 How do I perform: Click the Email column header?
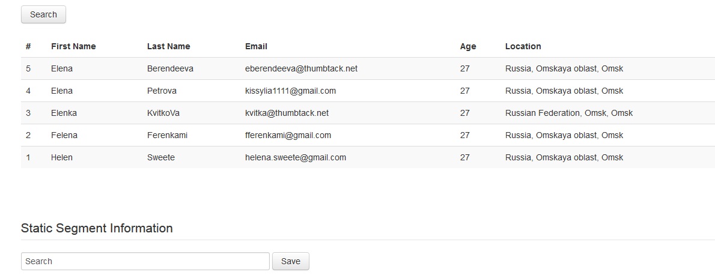click(256, 46)
